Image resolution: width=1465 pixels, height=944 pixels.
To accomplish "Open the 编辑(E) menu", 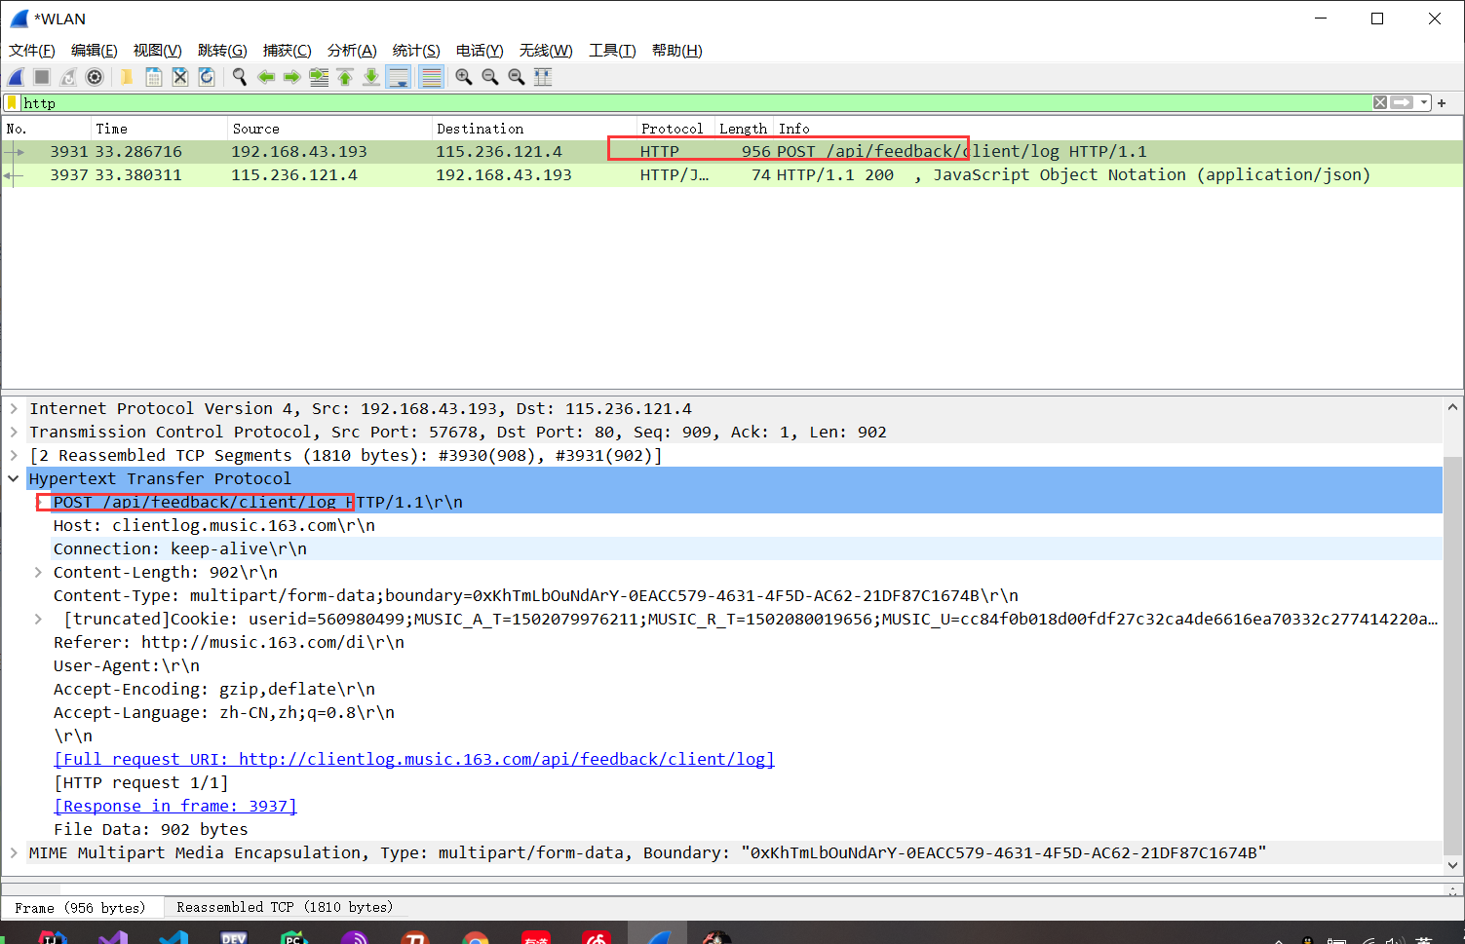I will click(95, 51).
